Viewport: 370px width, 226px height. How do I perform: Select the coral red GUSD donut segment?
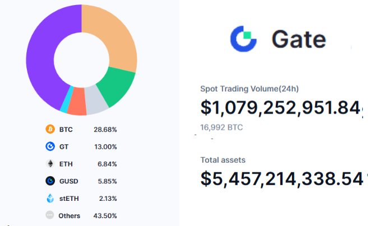coord(77,101)
